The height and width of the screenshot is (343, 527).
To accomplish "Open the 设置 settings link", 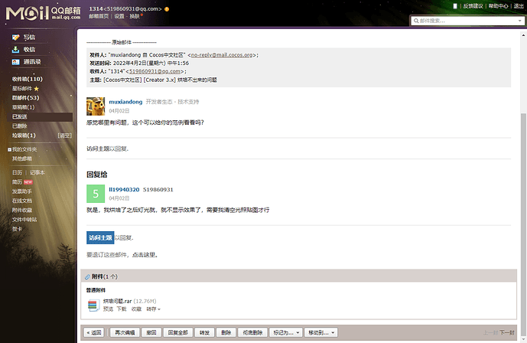I will click(x=119, y=16).
